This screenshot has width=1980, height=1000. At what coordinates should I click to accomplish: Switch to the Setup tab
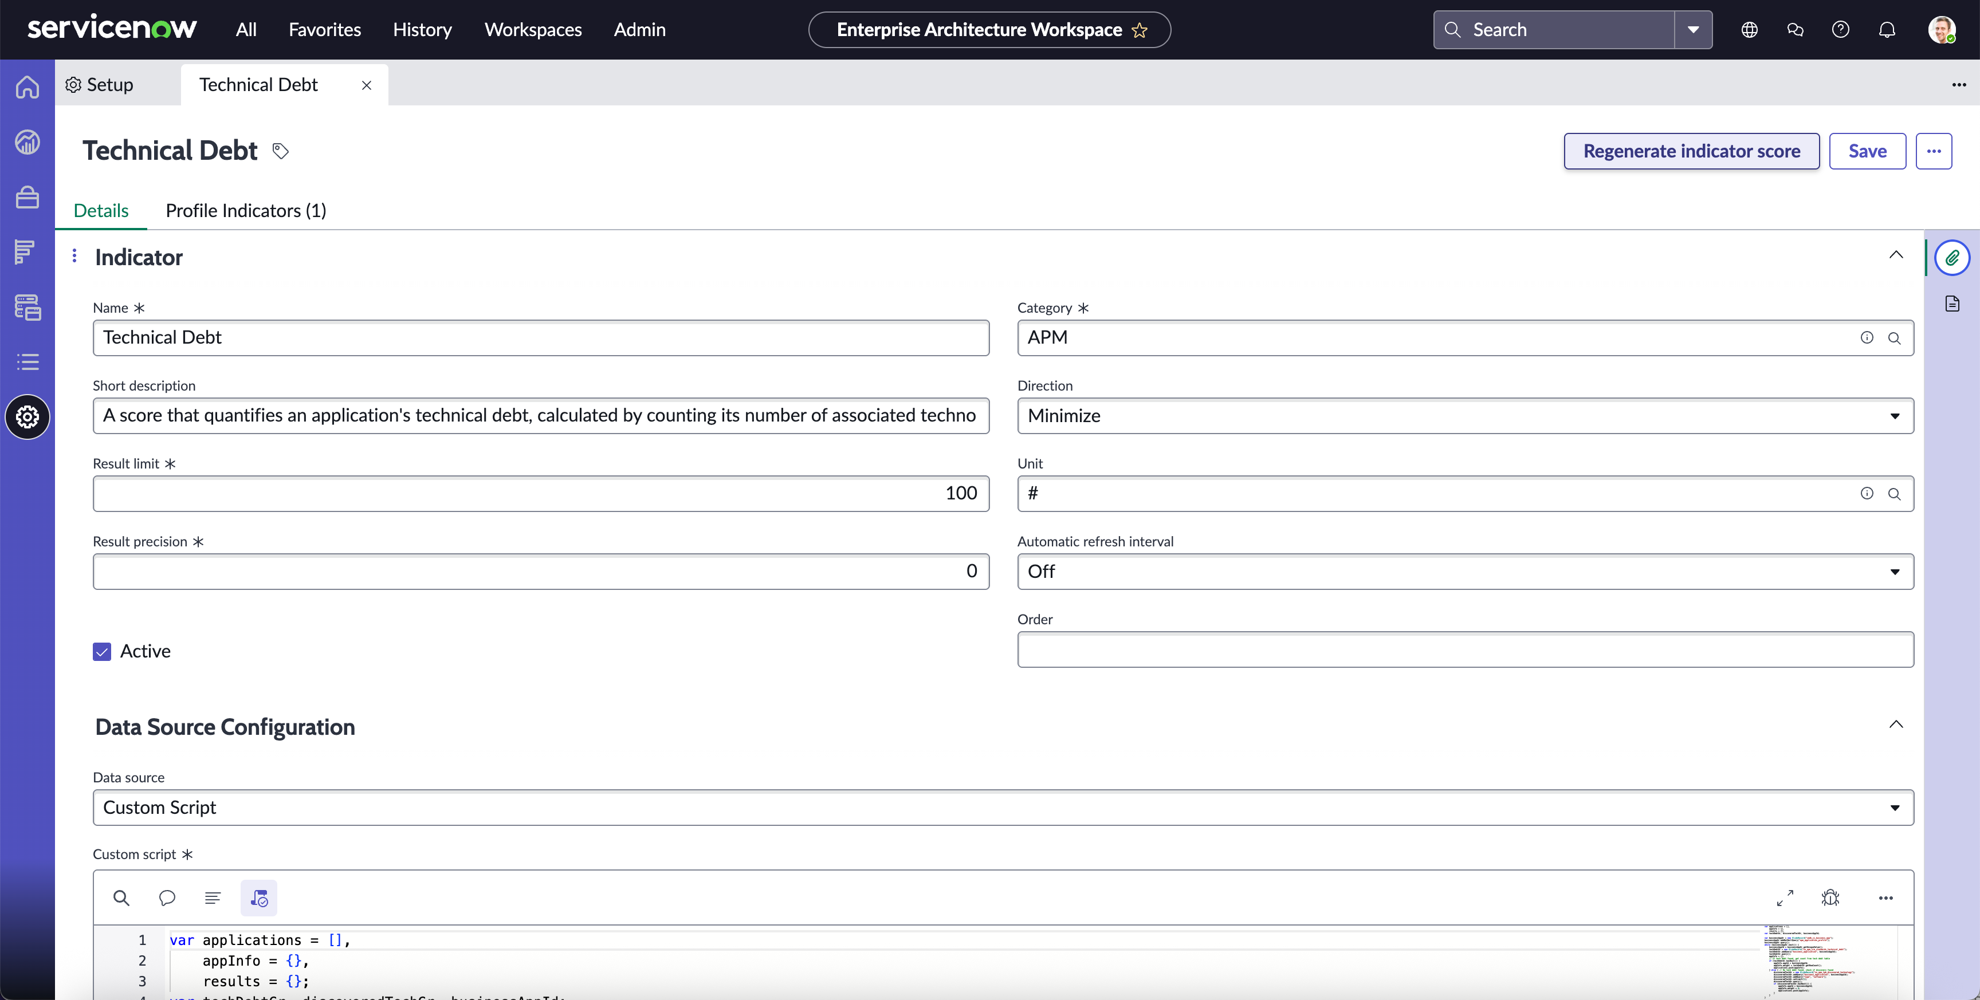pos(100,85)
